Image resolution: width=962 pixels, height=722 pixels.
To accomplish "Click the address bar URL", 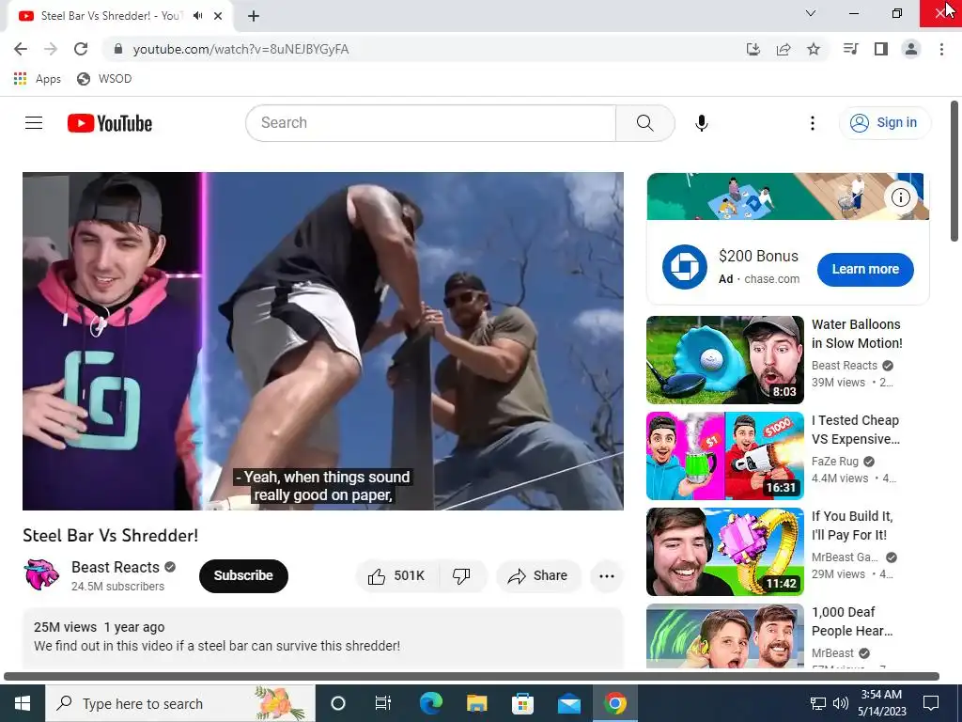I will pos(241,49).
